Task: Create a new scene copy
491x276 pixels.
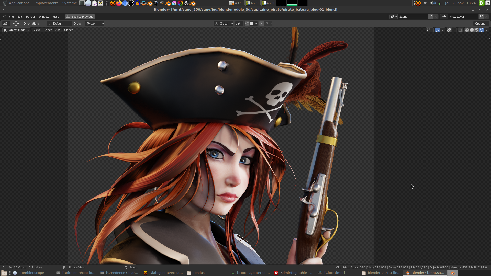Action: click(x=431, y=17)
